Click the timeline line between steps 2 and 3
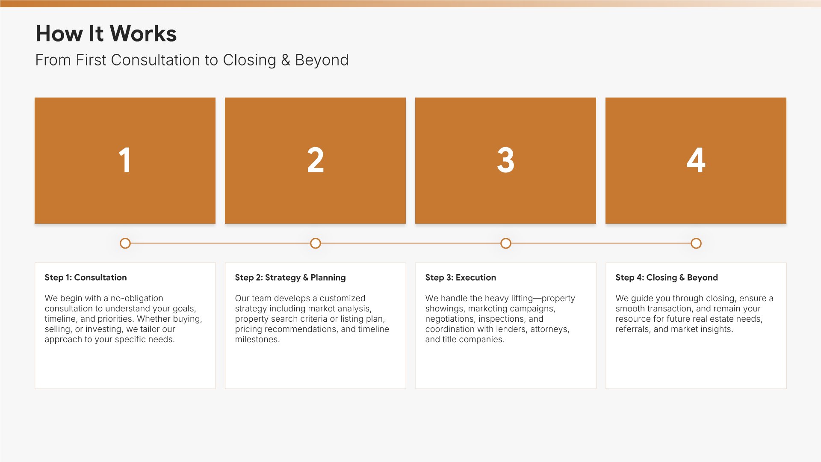This screenshot has width=821, height=462. click(x=410, y=243)
